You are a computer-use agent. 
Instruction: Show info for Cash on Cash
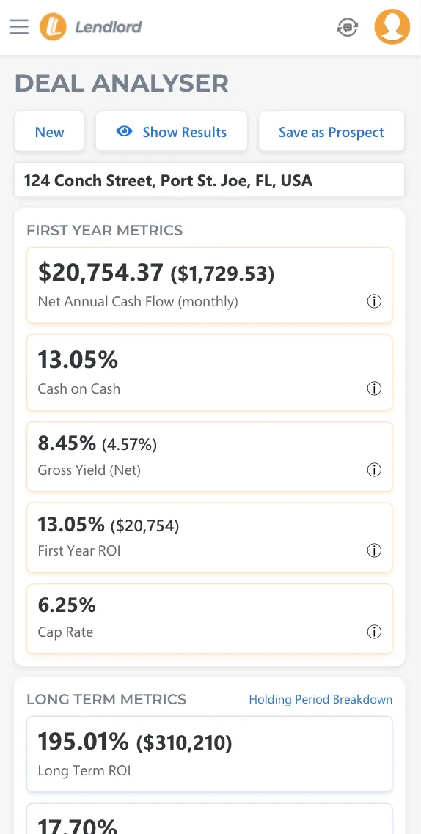pyautogui.click(x=374, y=389)
